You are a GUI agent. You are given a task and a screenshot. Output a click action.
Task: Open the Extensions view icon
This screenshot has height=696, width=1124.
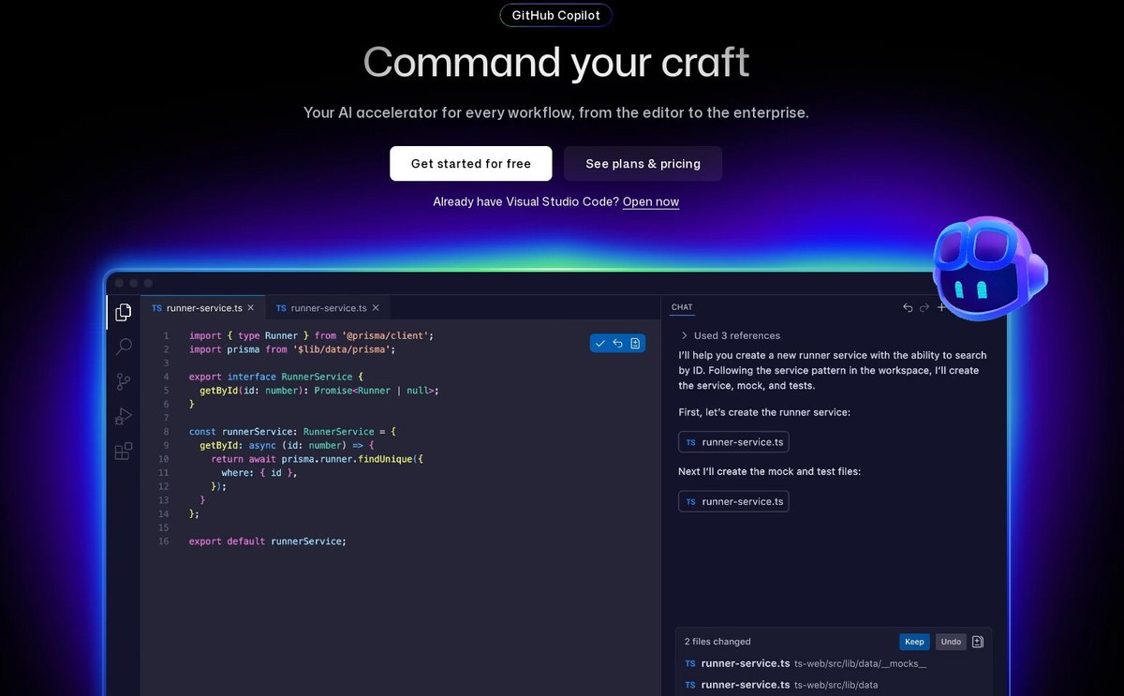[123, 451]
